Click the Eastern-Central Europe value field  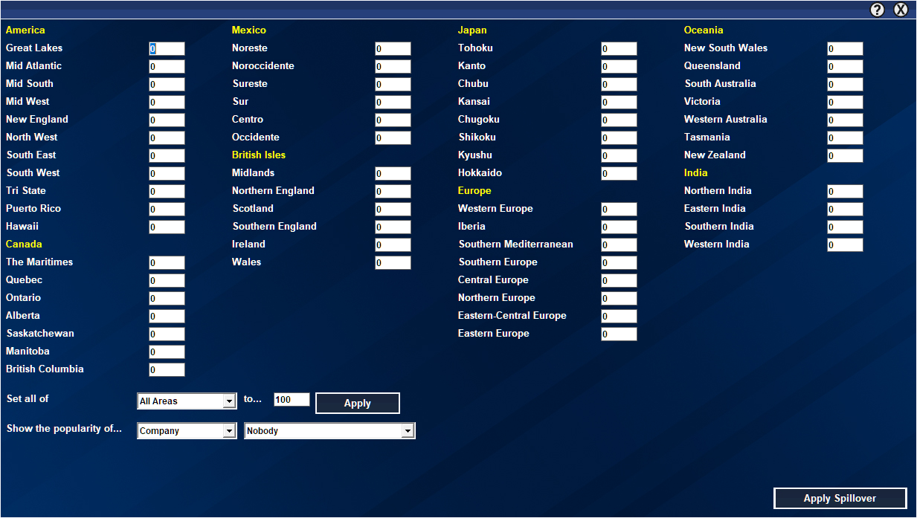point(619,317)
